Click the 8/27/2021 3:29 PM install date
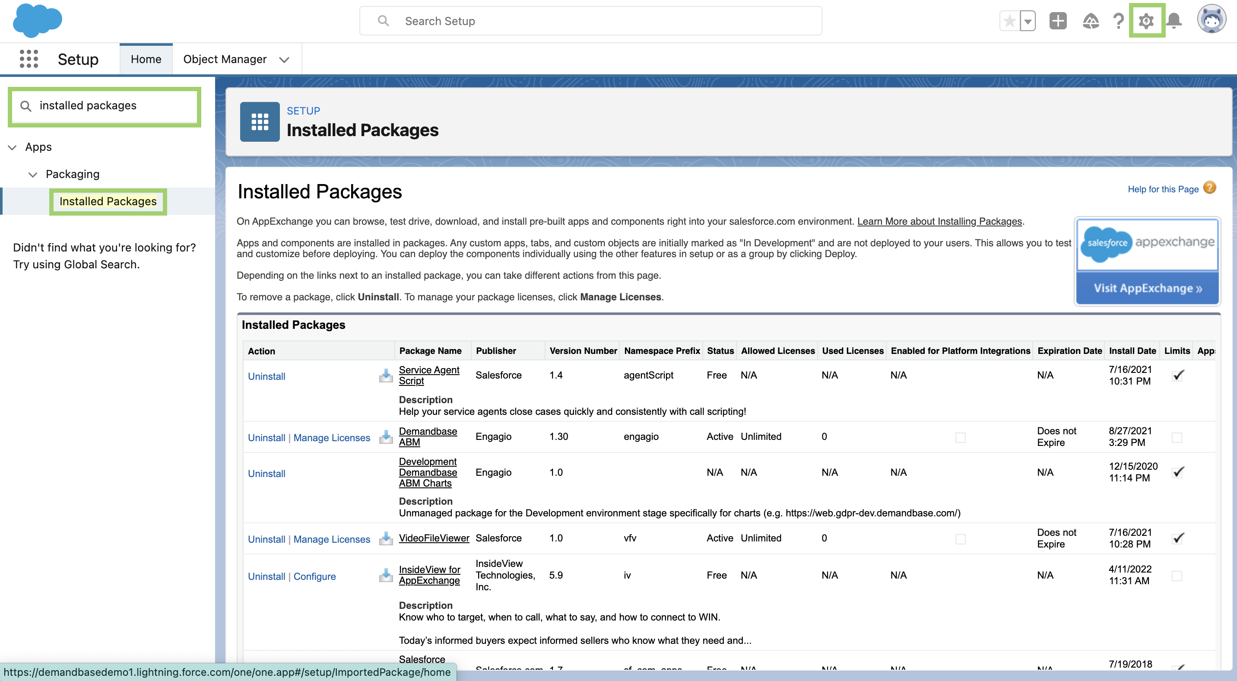The image size is (1237, 681). pos(1130,436)
